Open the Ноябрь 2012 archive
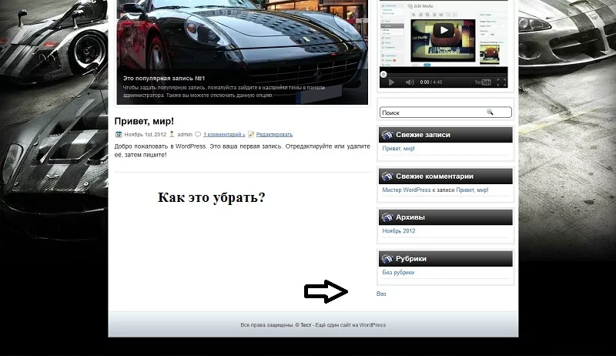Screen dimensions: 616x356 point(399,231)
